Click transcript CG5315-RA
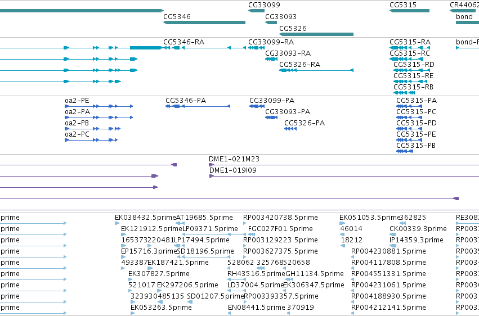The width and height of the screenshot is (479, 316). pos(410,48)
